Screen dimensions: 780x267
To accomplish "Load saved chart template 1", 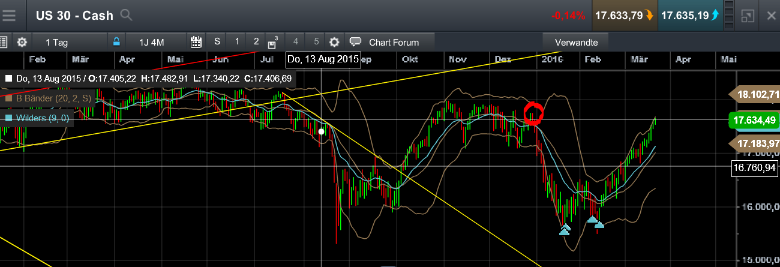I will (x=237, y=42).
